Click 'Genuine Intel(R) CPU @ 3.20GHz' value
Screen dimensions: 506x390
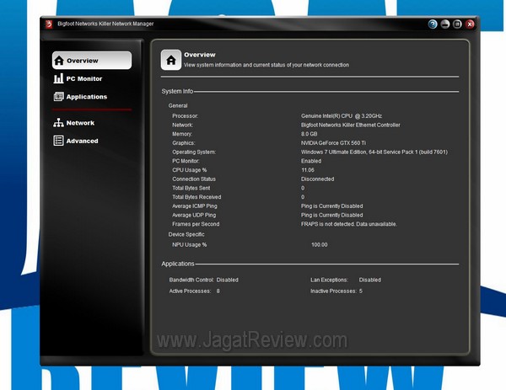[x=342, y=115]
